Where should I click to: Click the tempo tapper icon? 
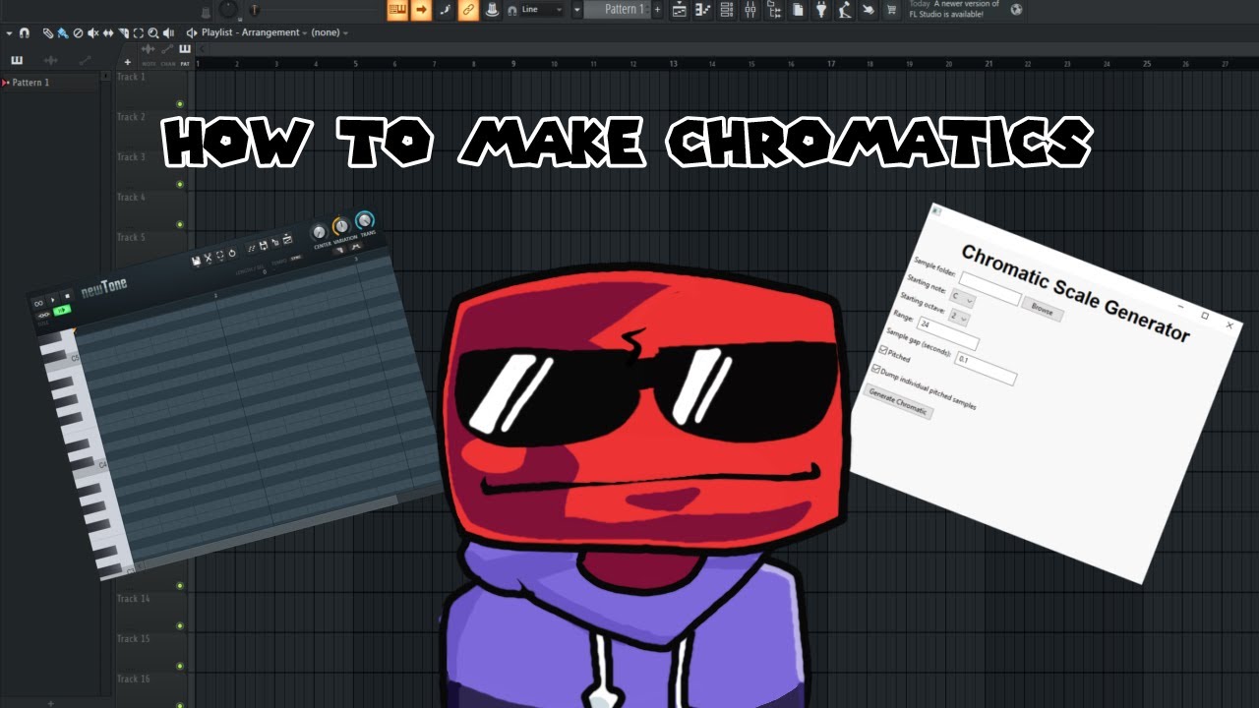point(845,10)
